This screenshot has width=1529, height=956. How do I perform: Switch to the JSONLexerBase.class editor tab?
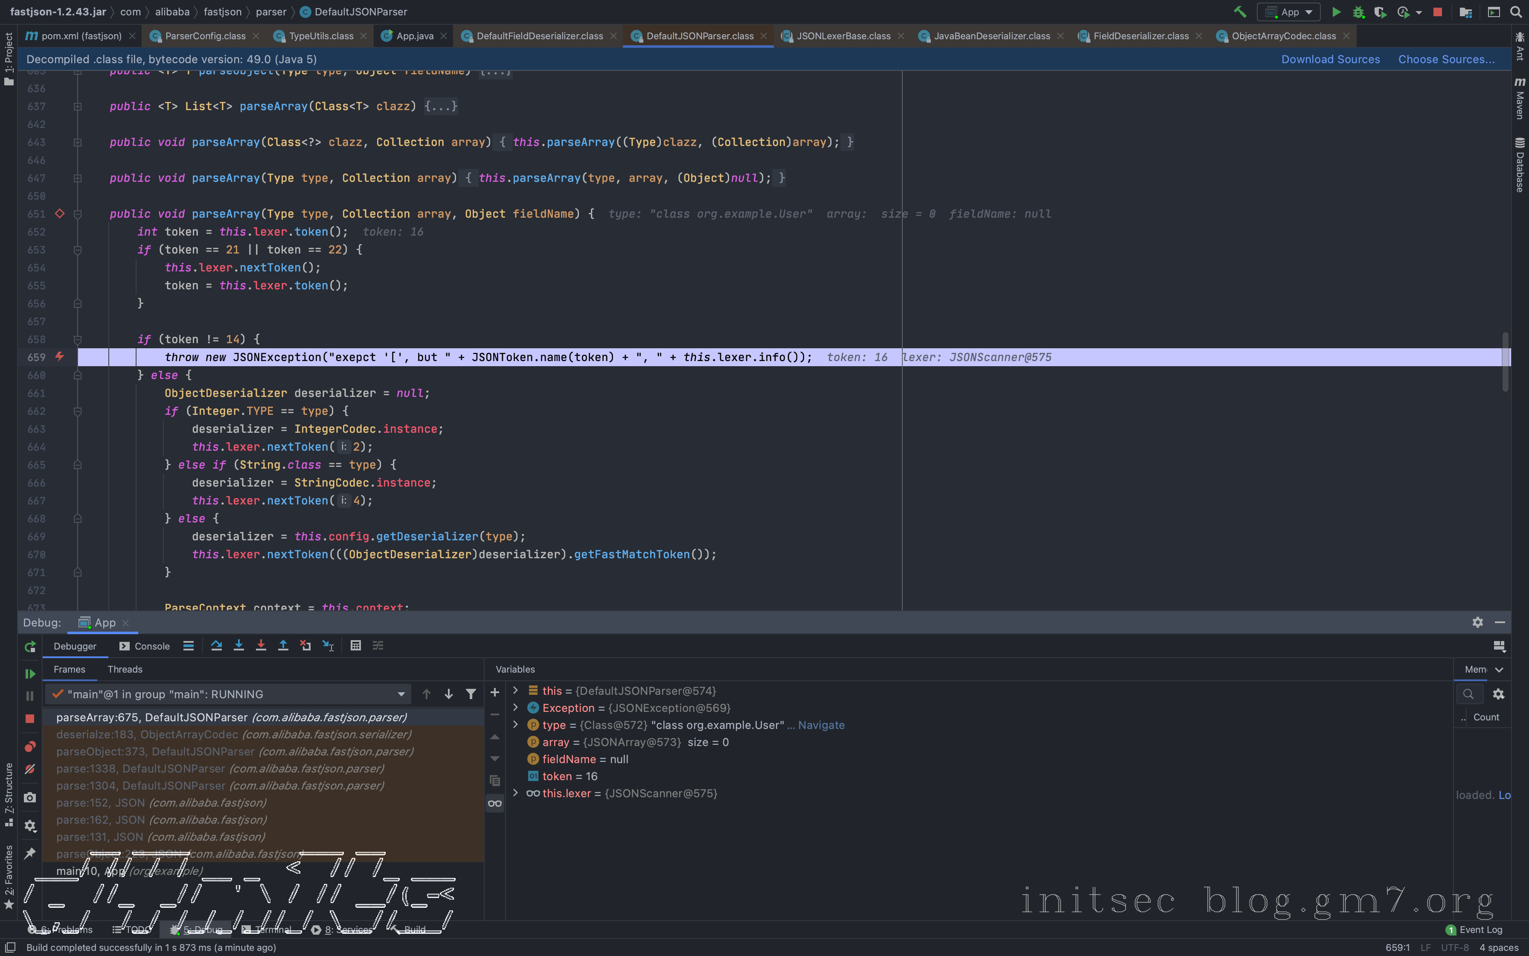click(843, 36)
